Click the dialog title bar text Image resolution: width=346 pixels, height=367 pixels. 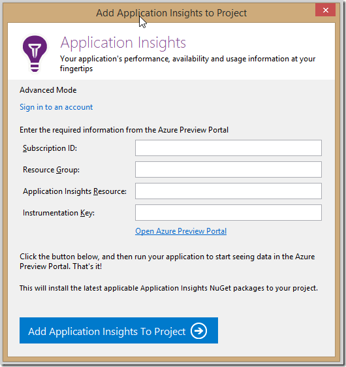(172, 13)
